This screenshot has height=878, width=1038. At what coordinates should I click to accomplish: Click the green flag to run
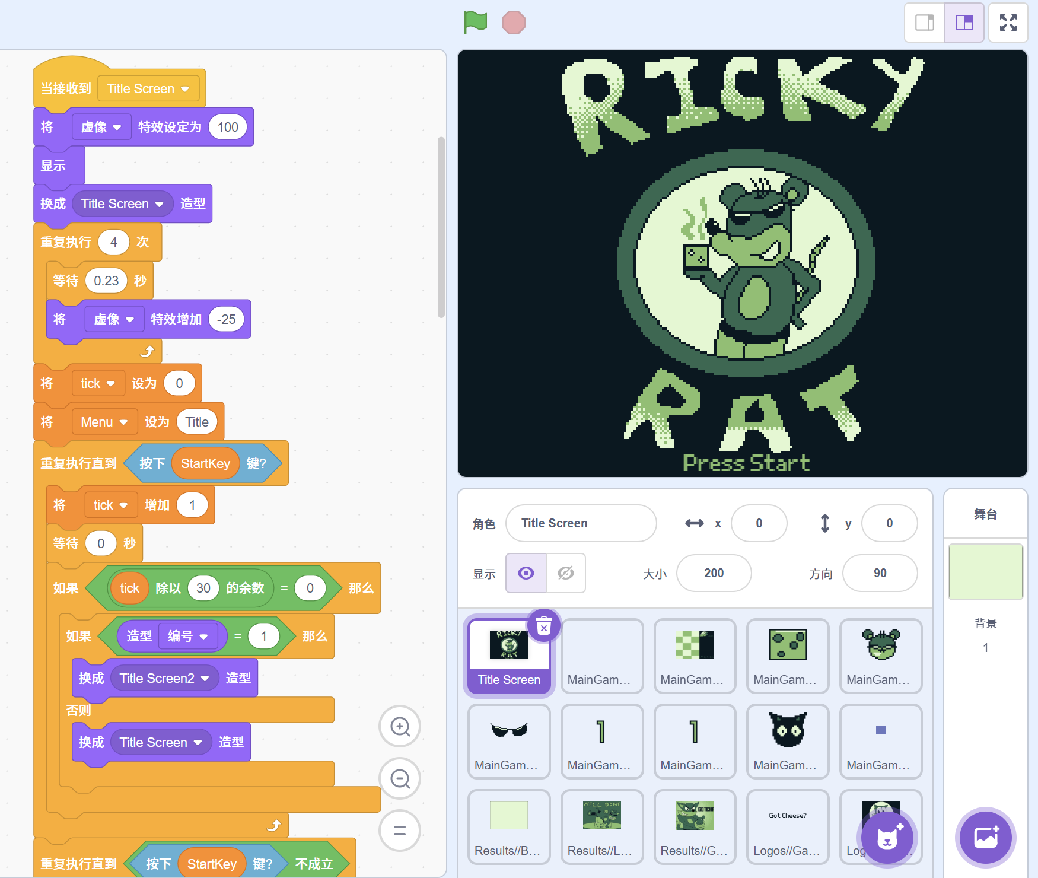[x=476, y=23]
